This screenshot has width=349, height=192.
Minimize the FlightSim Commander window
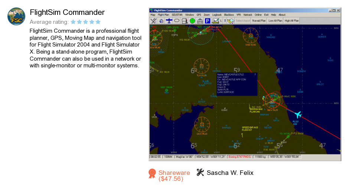(x=330, y=10)
